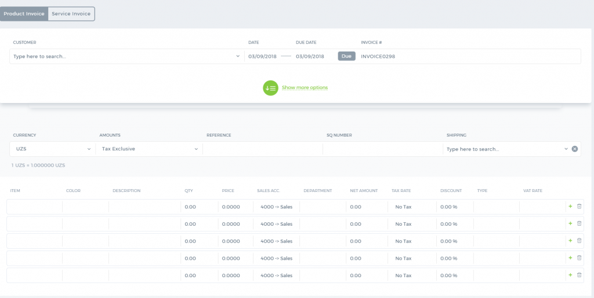Delete the fourth item row via trash icon
594x298 pixels.
tap(579, 257)
